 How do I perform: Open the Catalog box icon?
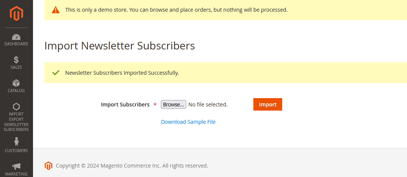[x=16, y=83]
